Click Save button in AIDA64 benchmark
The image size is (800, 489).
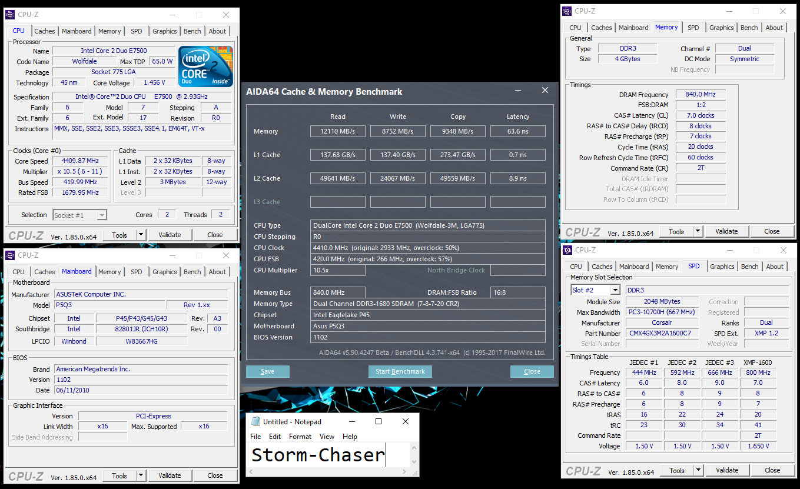[268, 371]
